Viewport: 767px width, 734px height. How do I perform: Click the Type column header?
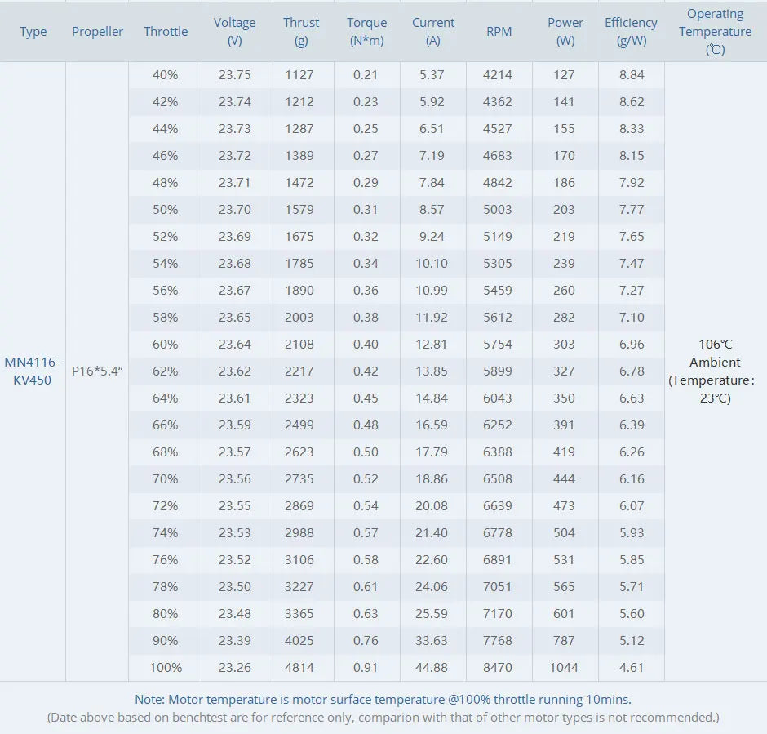33,32
